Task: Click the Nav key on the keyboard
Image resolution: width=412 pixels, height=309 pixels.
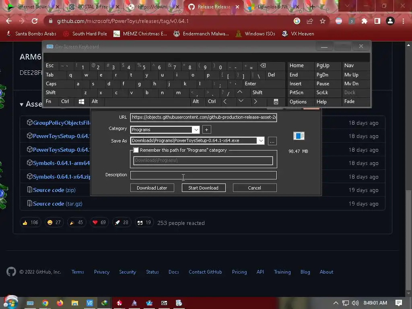Action: 355,66
